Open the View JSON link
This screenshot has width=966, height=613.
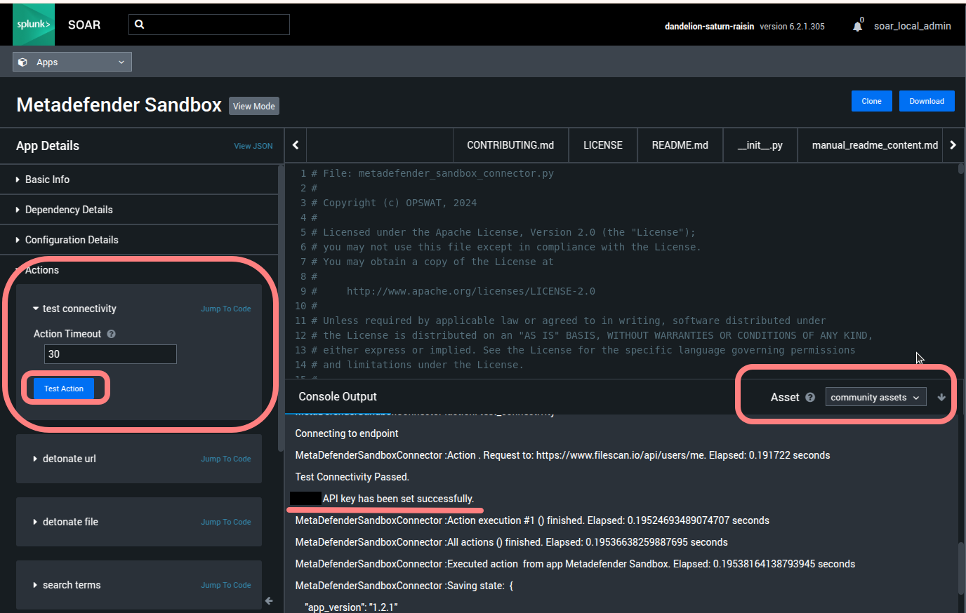253,146
